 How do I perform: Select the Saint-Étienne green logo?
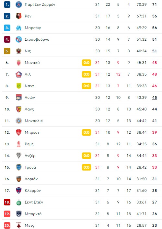tap(19, 202)
